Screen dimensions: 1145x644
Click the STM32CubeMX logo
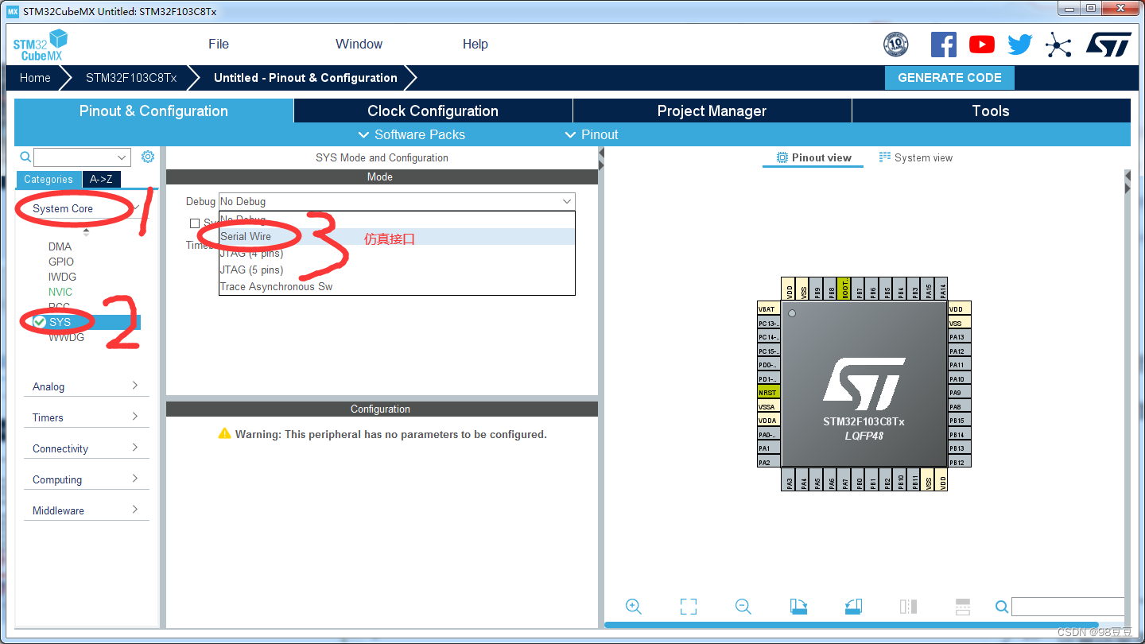[x=40, y=45]
